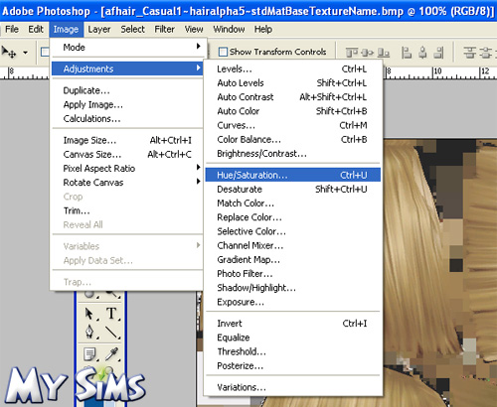Screen dimensions: 497x407
Task: Click the Align bottom edges icon
Action: pyautogui.click(x=384, y=53)
